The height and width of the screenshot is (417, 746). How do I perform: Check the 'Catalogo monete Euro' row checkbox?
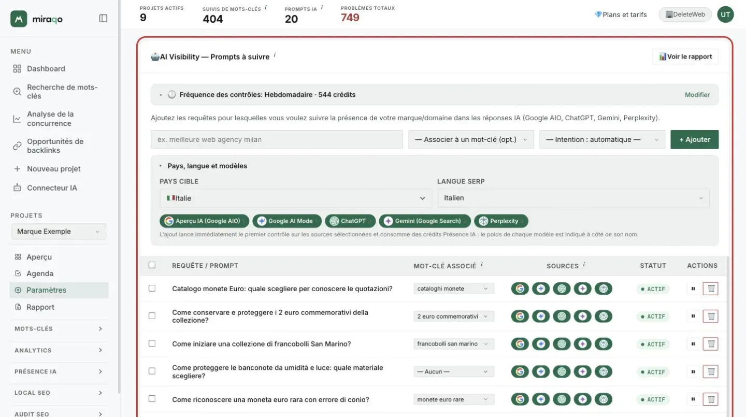[x=152, y=288]
